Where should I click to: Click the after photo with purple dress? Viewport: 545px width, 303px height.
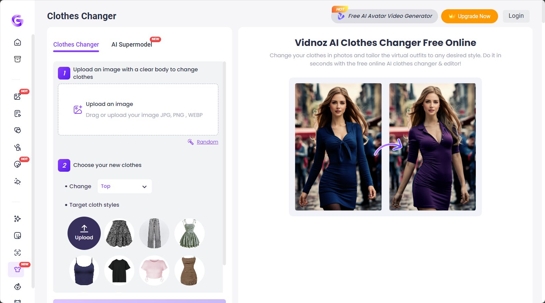pyautogui.click(x=433, y=147)
